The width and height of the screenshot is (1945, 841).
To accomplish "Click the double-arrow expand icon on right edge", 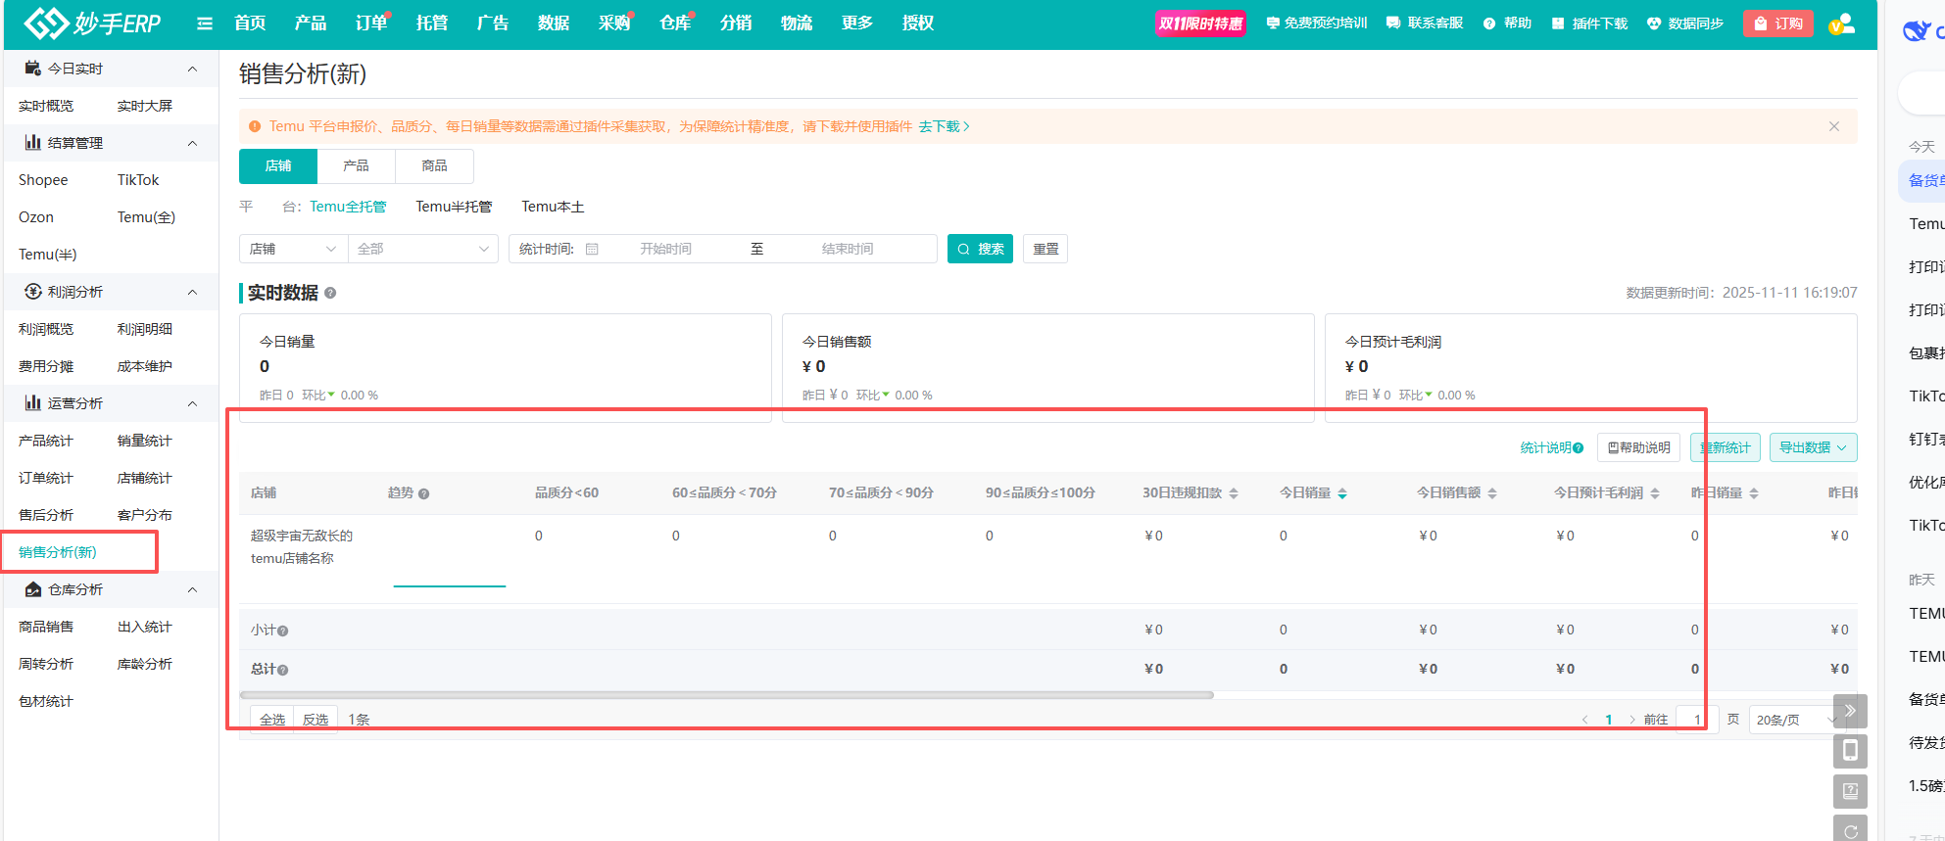I will [1849, 711].
